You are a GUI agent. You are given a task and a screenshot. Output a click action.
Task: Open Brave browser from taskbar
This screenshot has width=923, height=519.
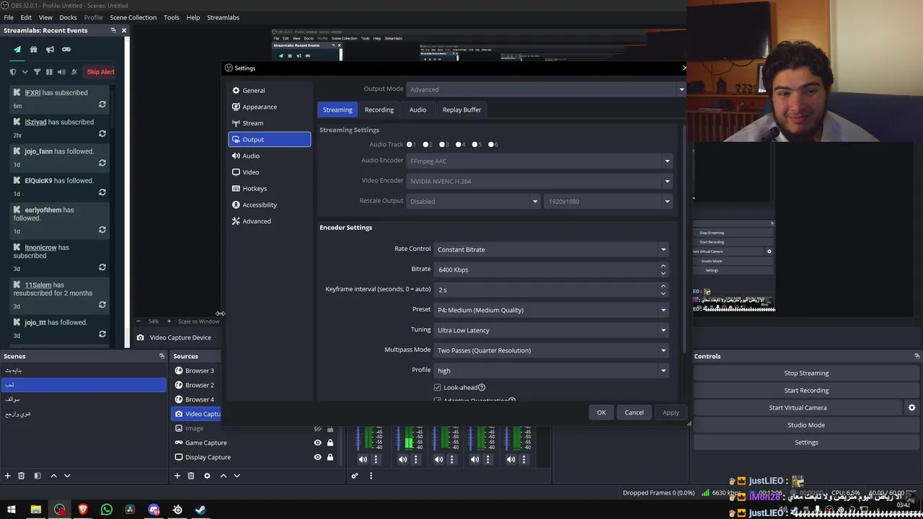click(x=83, y=510)
